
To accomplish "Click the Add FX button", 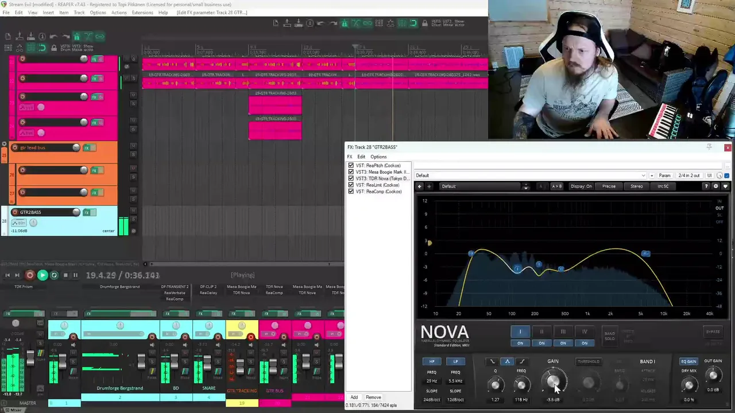I will coord(354,398).
